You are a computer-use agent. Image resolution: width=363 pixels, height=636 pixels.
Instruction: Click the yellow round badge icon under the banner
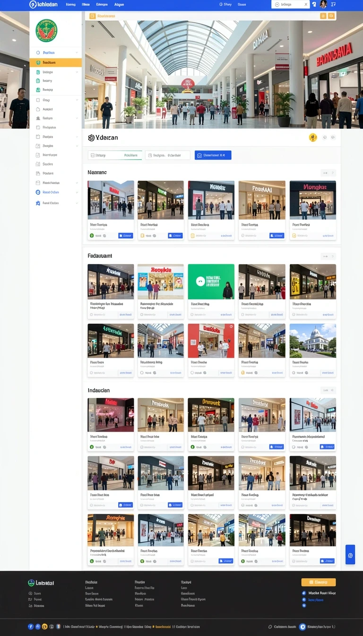click(313, 138)
